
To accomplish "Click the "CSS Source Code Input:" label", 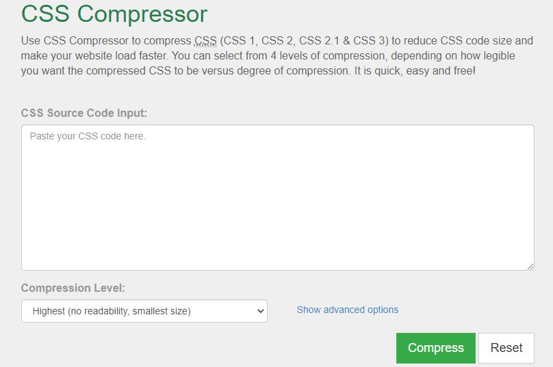I will coord(84,113).
